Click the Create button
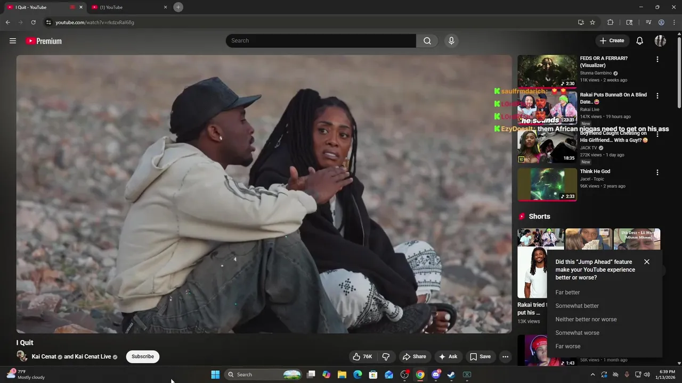 click(612, 41)
